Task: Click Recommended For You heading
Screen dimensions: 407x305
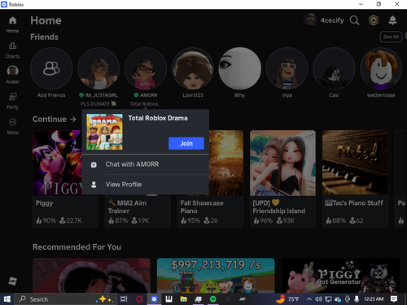Action: [77, 247]
